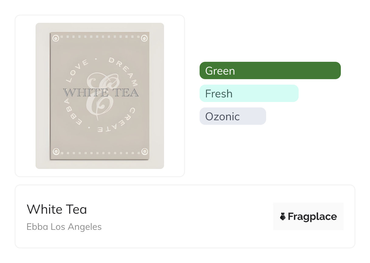Select the Fresh accord bar
The height and width of the screenshot is (263, 370).
[x=249, y=93]
